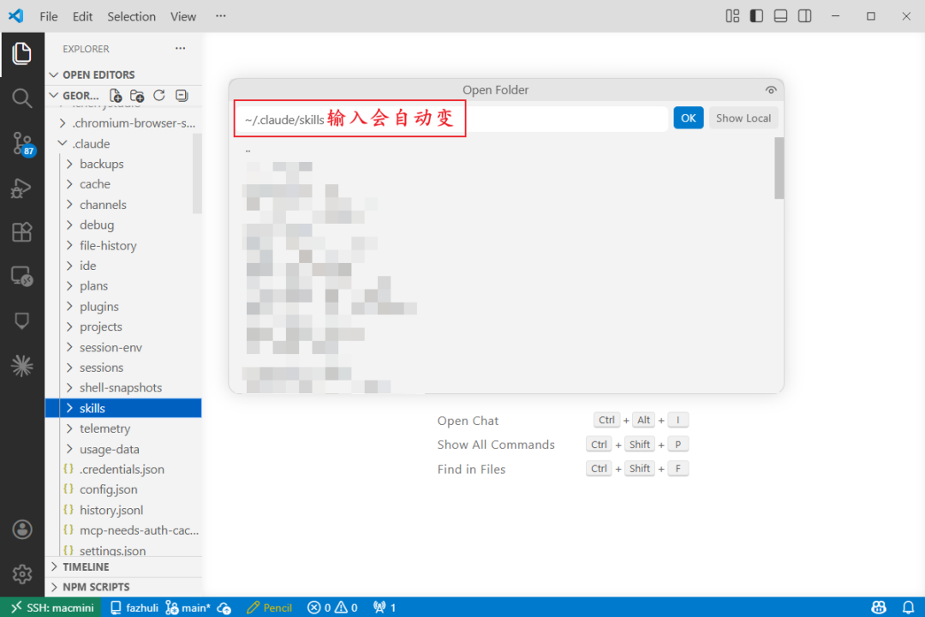Click Pencil status bar item
Image resolution: width=925 pixels, height=617 pixels.
[270, 608]
